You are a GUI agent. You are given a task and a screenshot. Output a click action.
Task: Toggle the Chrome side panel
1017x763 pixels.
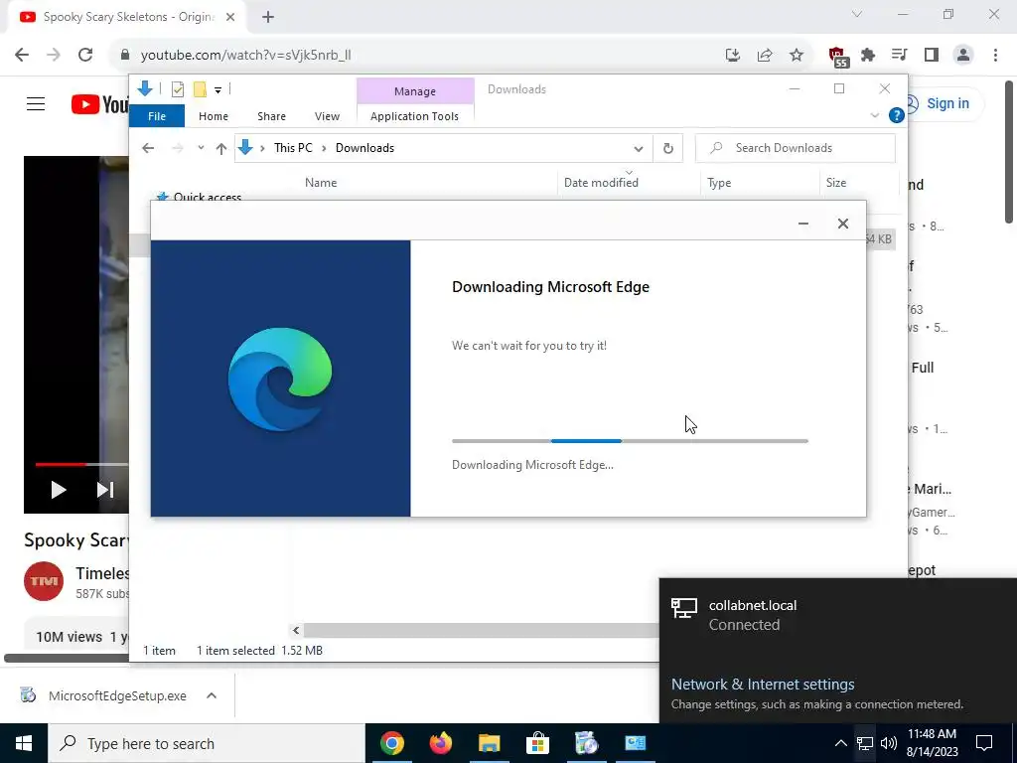pos(932,56)
